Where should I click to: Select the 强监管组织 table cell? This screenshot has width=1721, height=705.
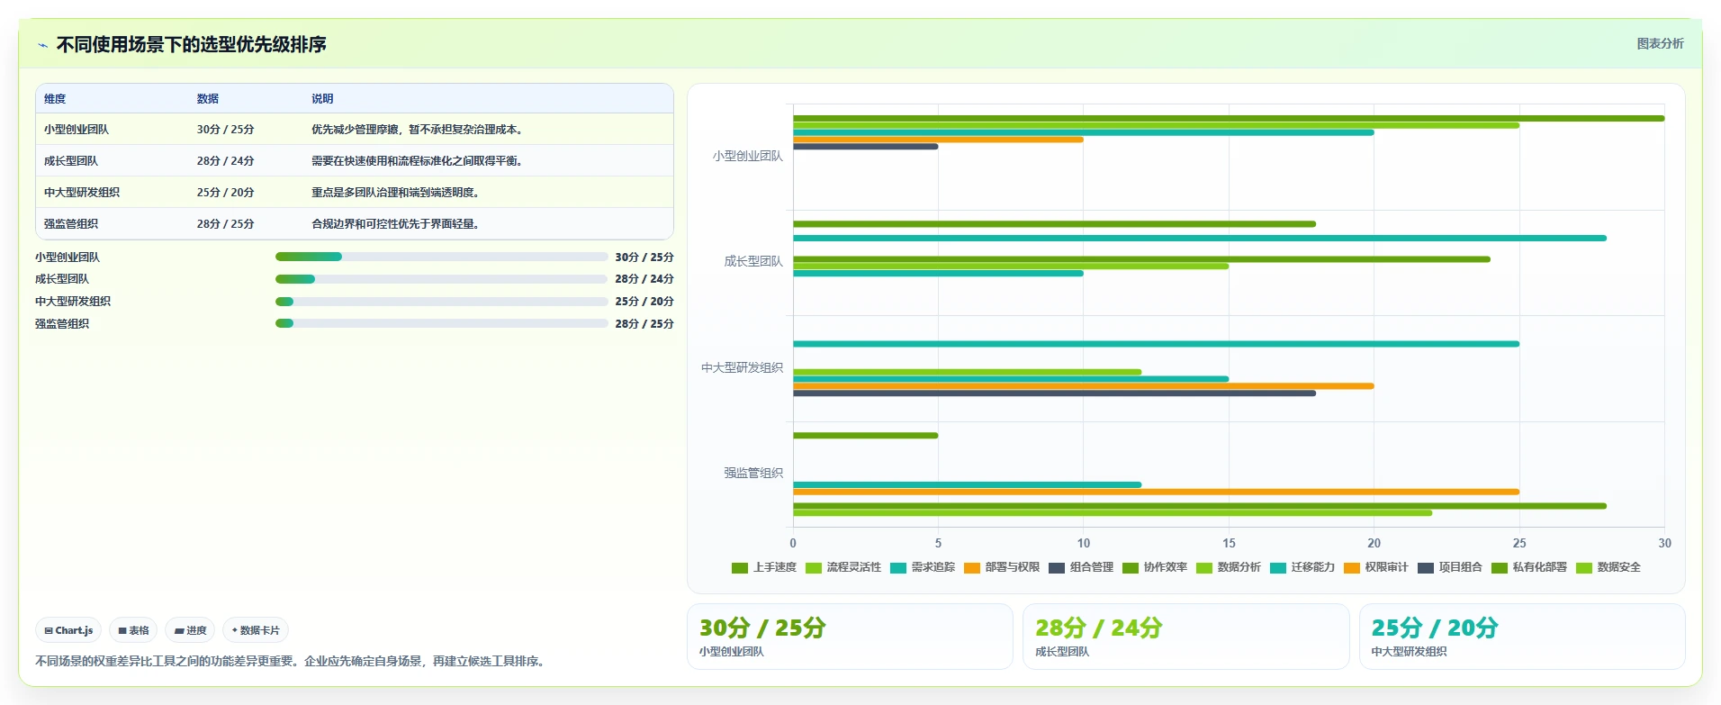tap(71, 224)
